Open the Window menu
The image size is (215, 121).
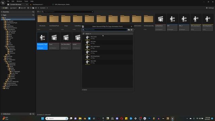click(x=19, y=1)
